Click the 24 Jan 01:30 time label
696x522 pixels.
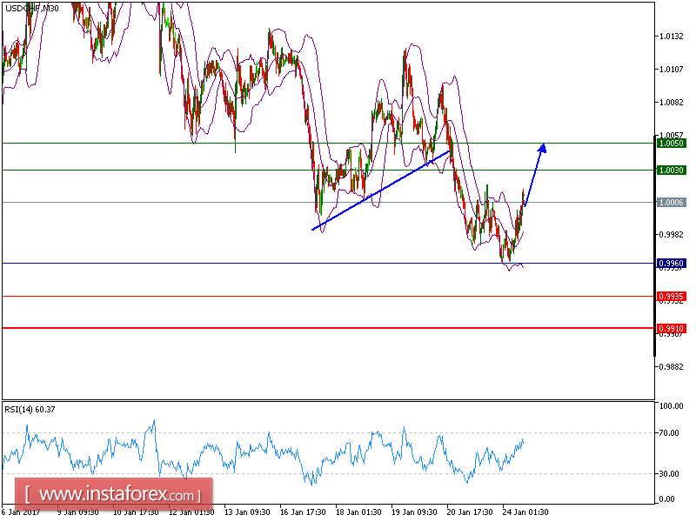(x=525, y=512)
